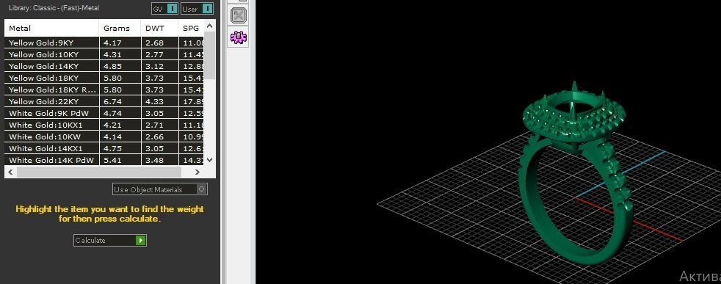This screenshot has width=721, height=284.
Task: Select the Yellow Gold:18KY row
Action: pos(104,78)
